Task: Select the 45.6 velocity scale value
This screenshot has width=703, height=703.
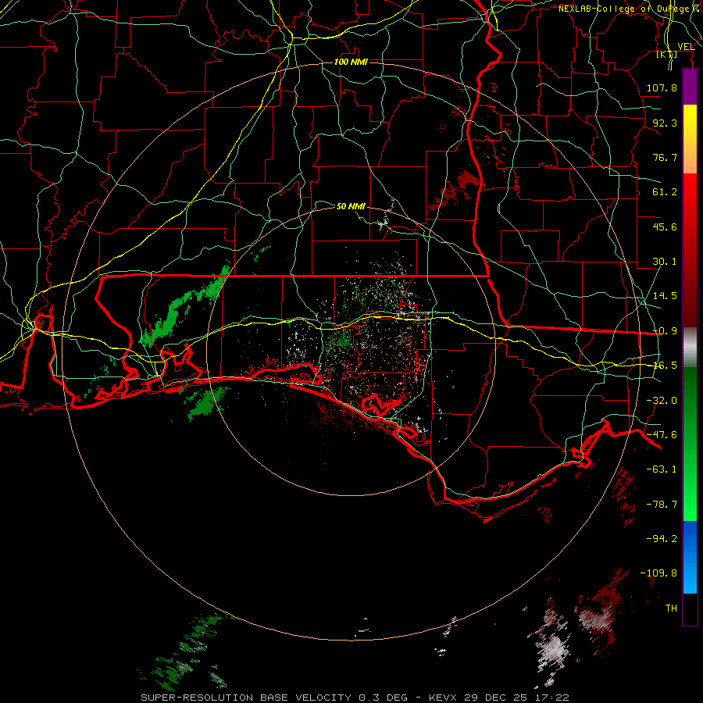Action: tap(665, 227)
